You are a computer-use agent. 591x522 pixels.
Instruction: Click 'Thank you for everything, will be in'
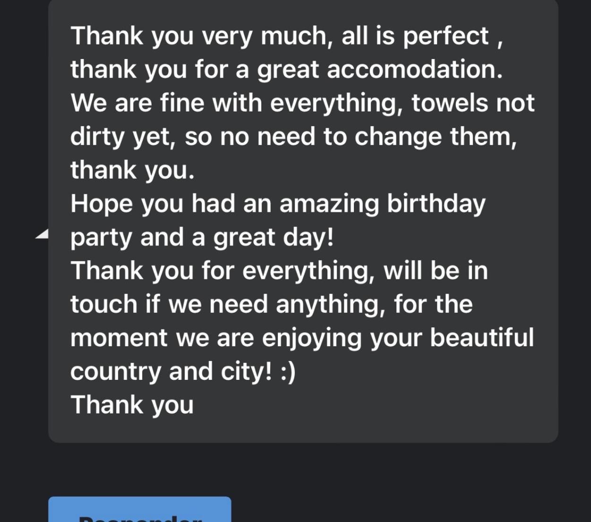click(x=279, y=271)
